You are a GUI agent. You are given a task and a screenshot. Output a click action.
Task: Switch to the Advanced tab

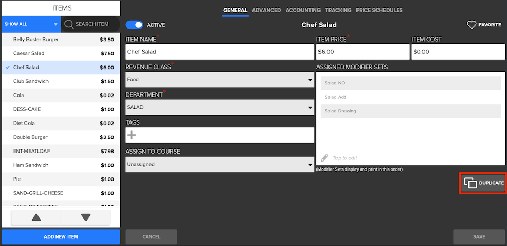tap(266, 10)
